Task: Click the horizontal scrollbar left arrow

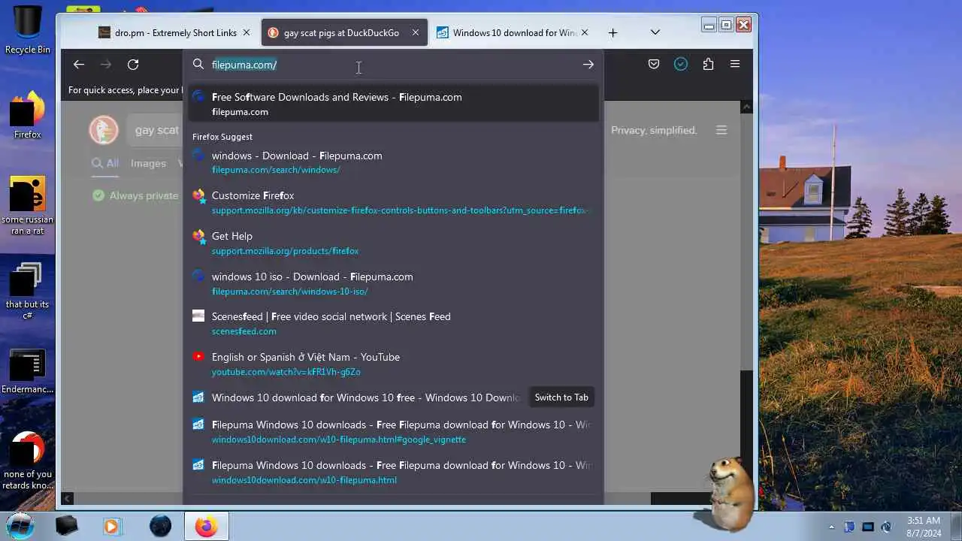Action: click(67, 498)
